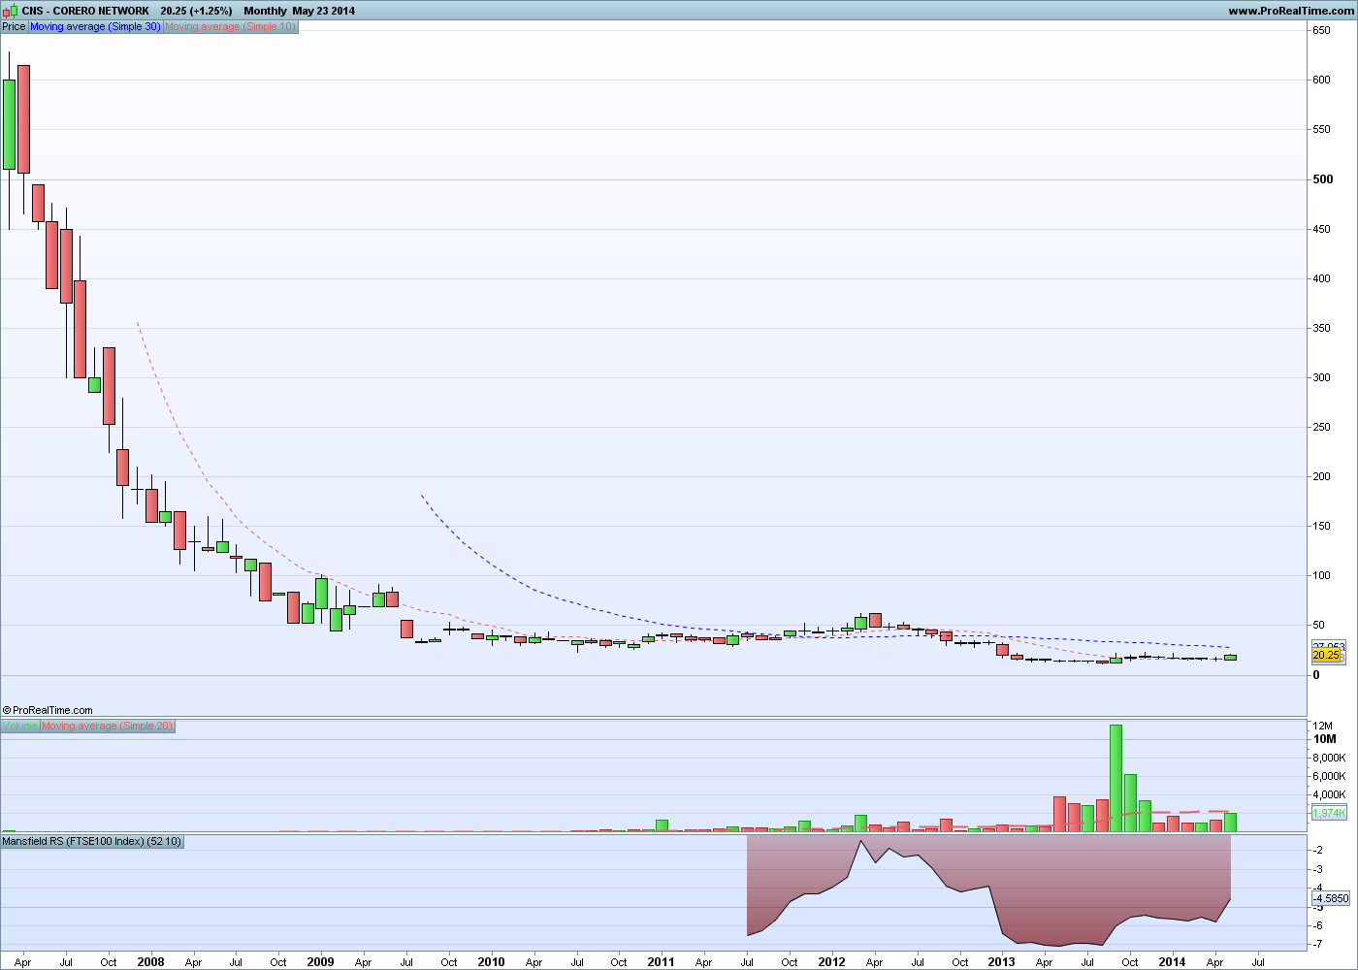
Task: Click the green 1,974K volume value tag
Action: pyautogui.click(x=1329, y=813)
